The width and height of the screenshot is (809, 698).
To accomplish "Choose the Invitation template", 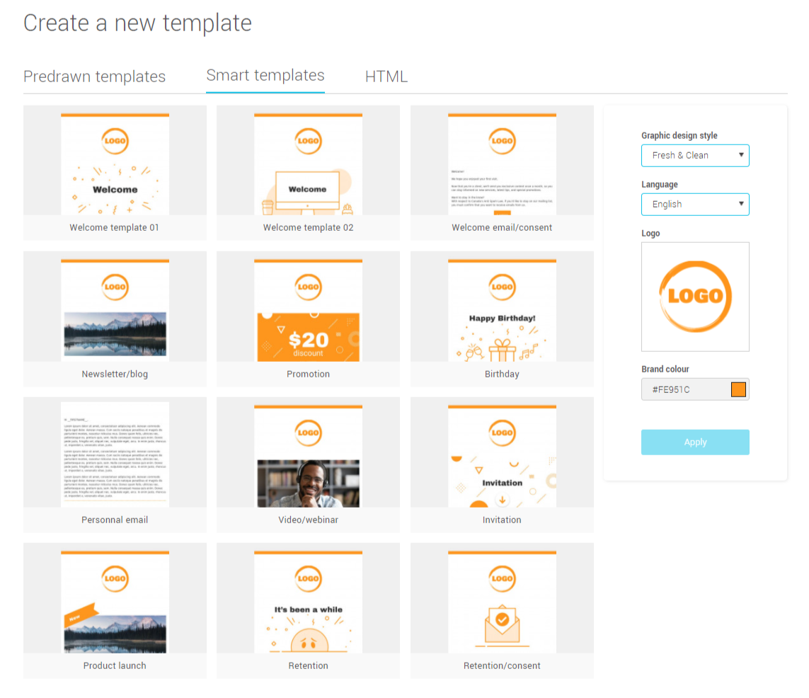I will (502, 456).
